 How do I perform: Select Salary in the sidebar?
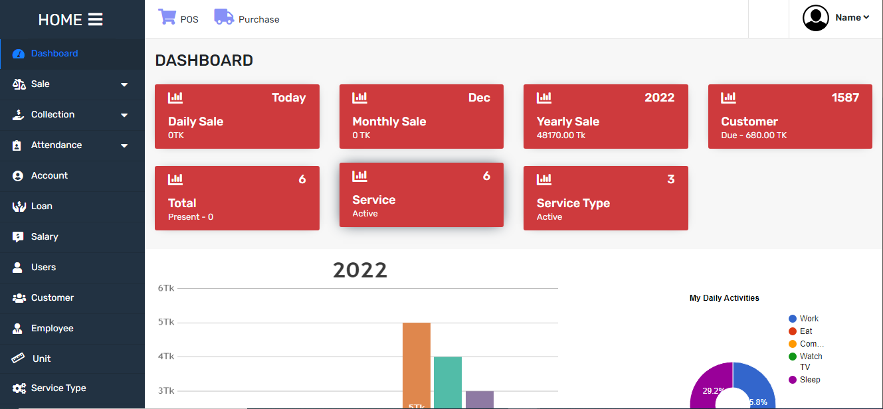click(x=72, y=237)
